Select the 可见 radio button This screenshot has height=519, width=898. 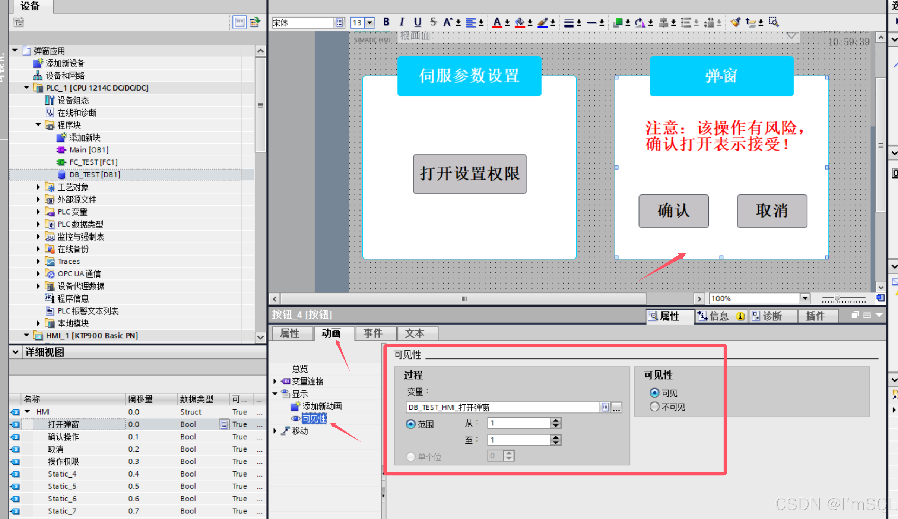pos(654,393)
